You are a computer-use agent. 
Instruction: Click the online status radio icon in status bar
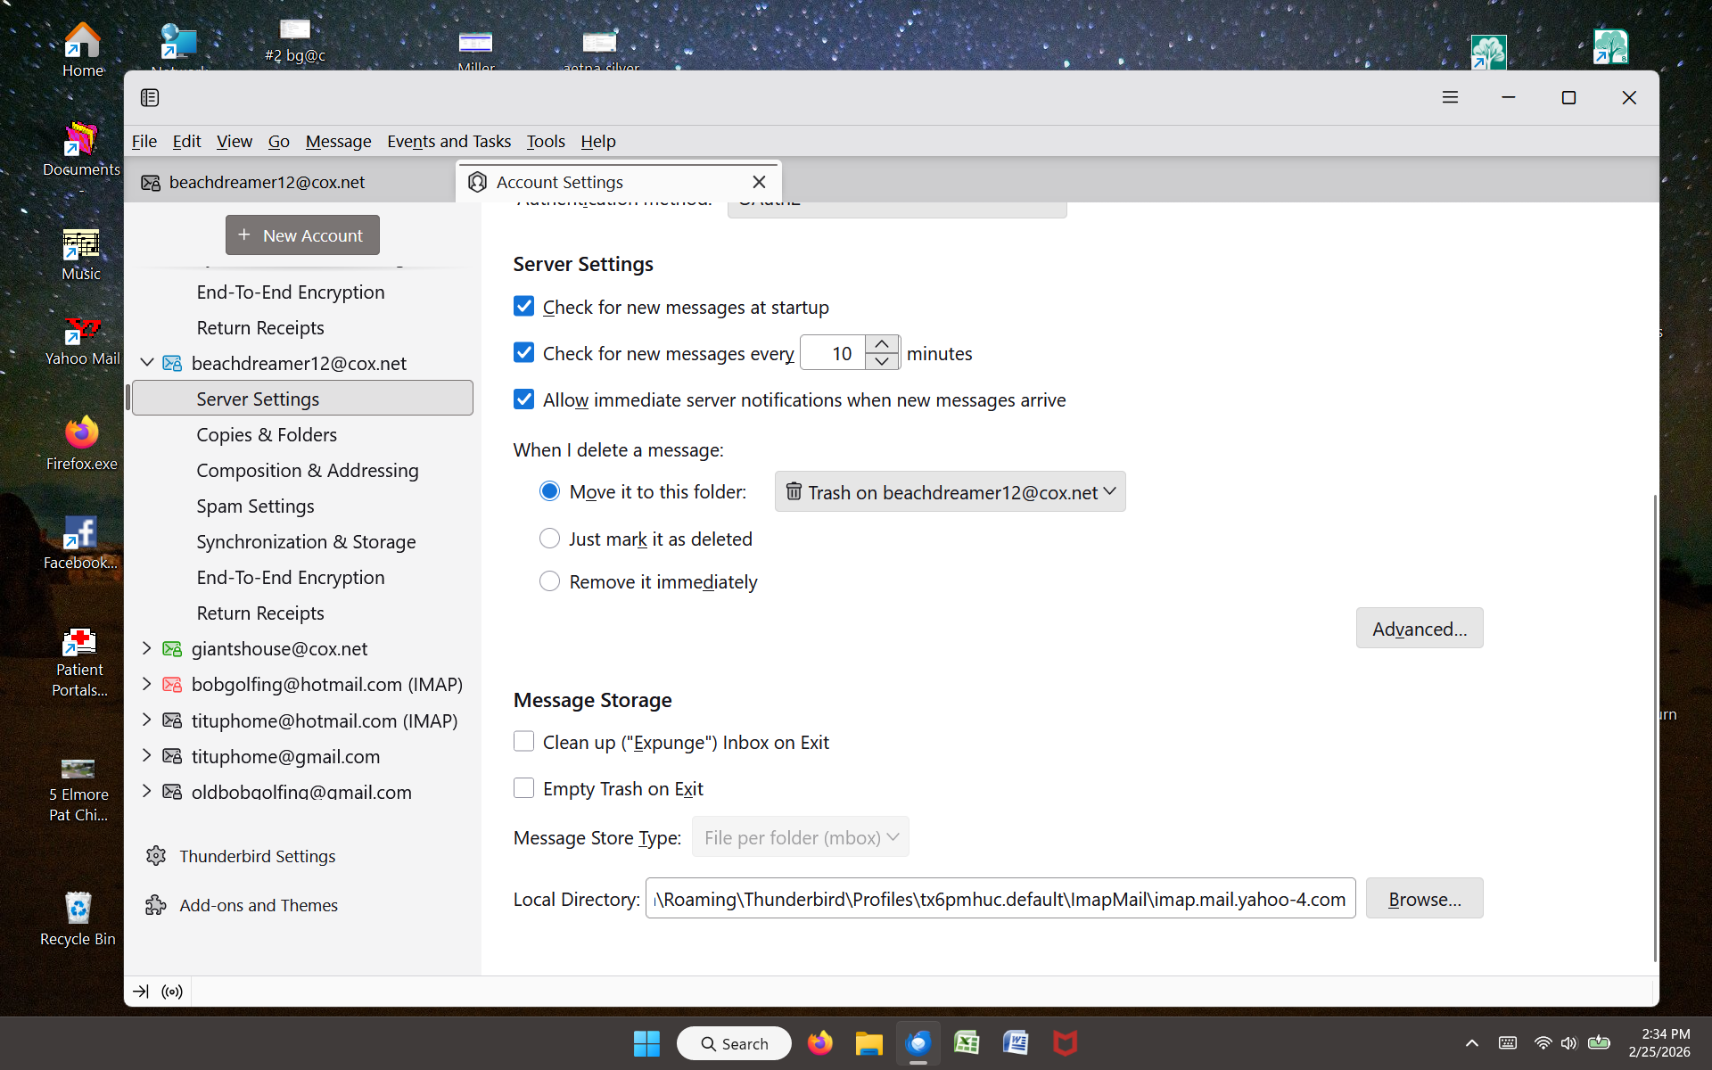(x=172, y=992)
